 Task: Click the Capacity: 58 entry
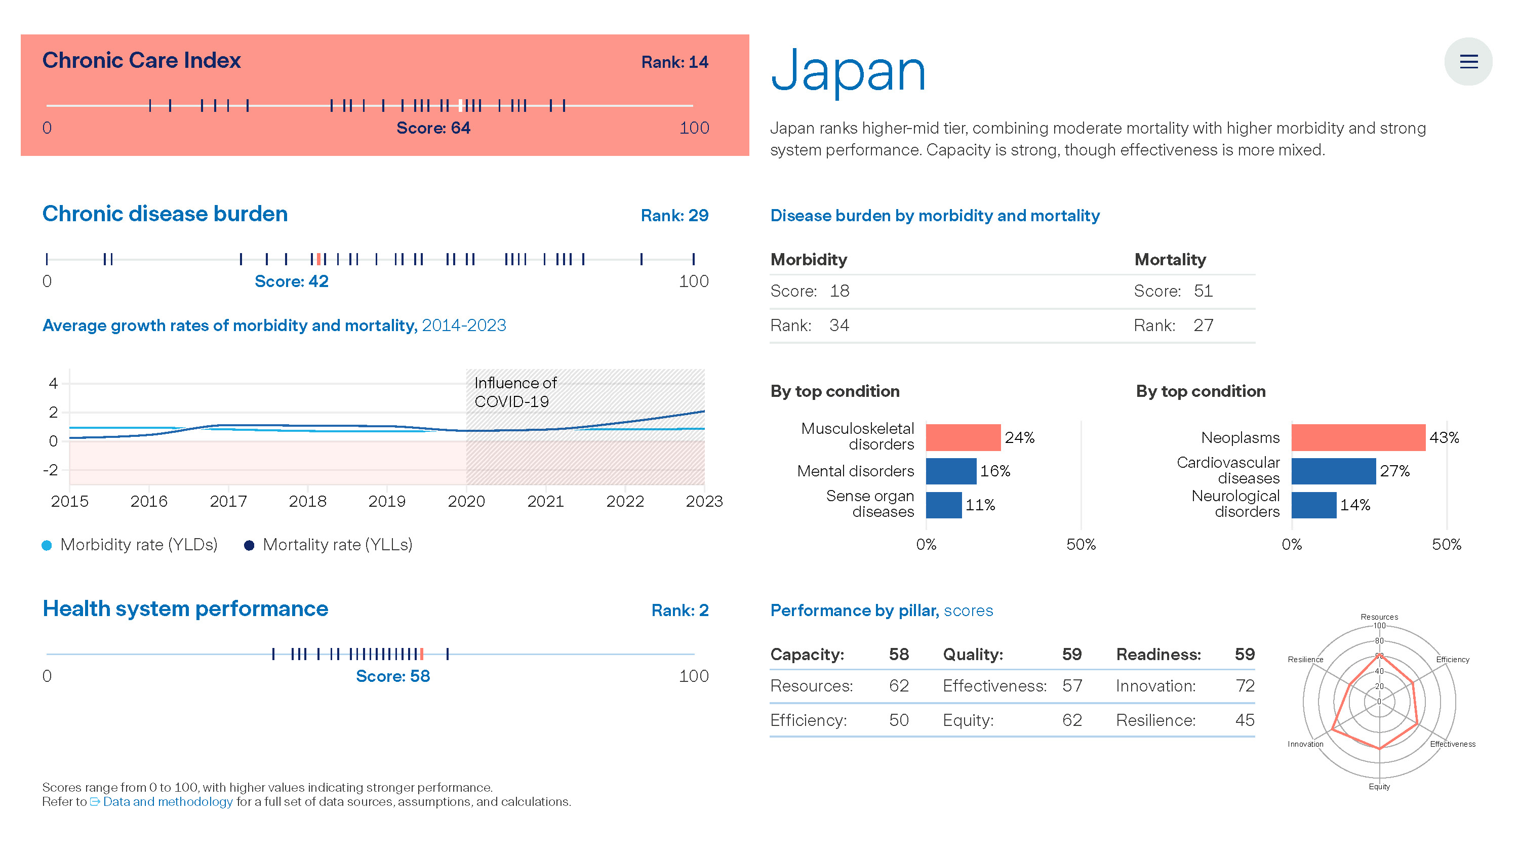(840, 654)
